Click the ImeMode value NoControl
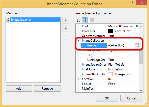 [115, 69]
